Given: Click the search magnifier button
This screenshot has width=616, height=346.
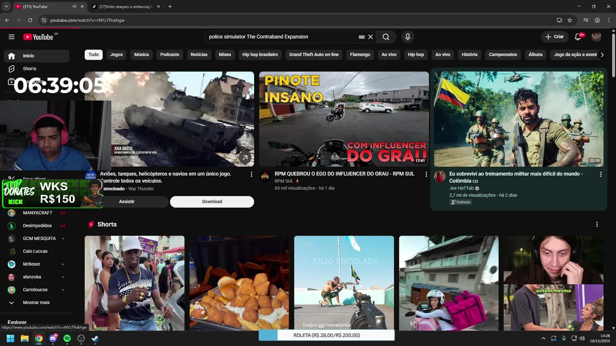Looking at the screenshot, I should coord(386,37).
